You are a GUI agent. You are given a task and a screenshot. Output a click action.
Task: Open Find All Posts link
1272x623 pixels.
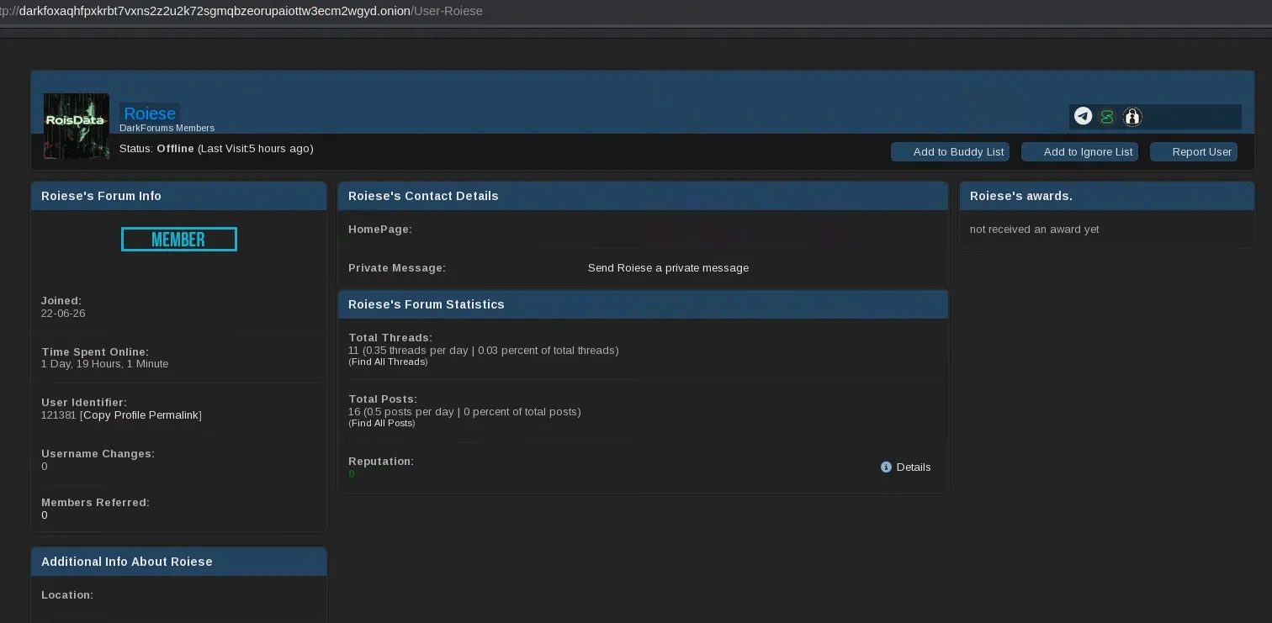382,423
